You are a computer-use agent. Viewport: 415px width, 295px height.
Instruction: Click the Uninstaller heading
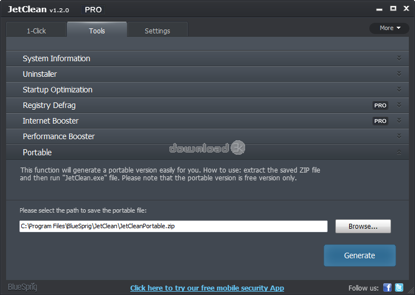coord(40,74)
